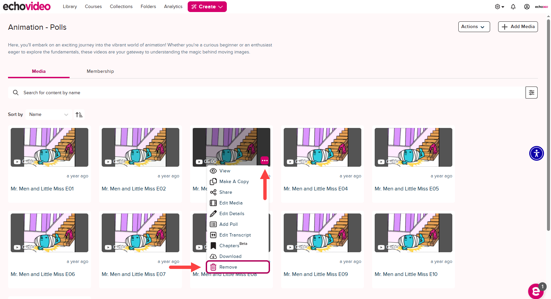Click the Chapters bookmark icon
Screen dimensions: 551x299
coord(213,246)
